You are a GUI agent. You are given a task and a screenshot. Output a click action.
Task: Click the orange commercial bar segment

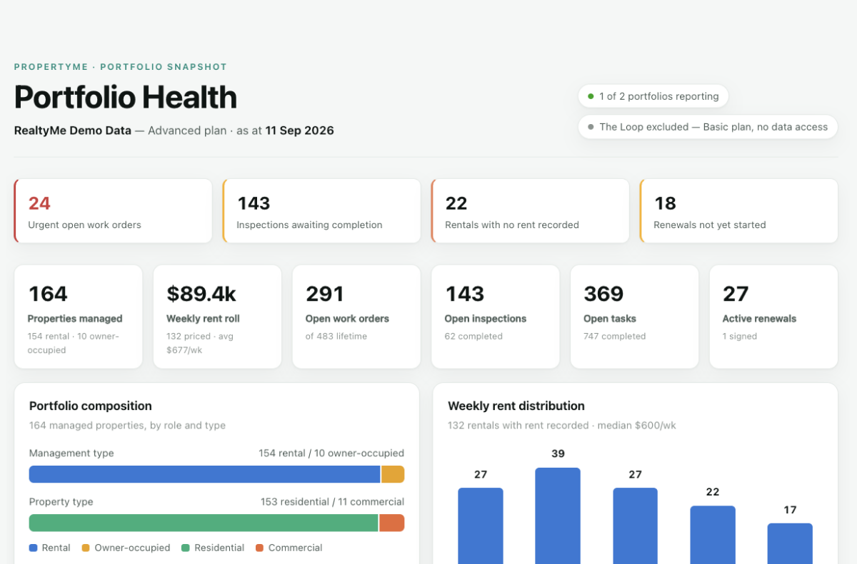point(392,523)
